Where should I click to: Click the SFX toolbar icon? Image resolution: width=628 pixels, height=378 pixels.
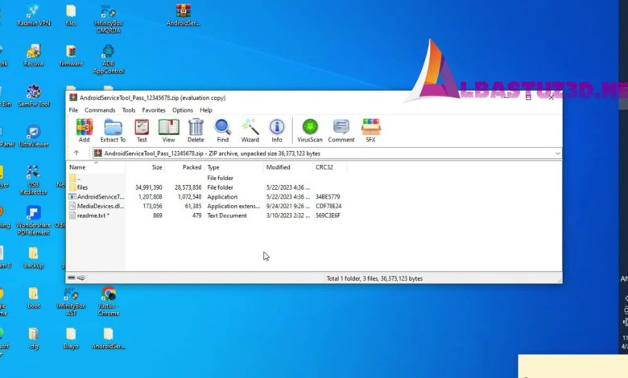coord(370,130)
